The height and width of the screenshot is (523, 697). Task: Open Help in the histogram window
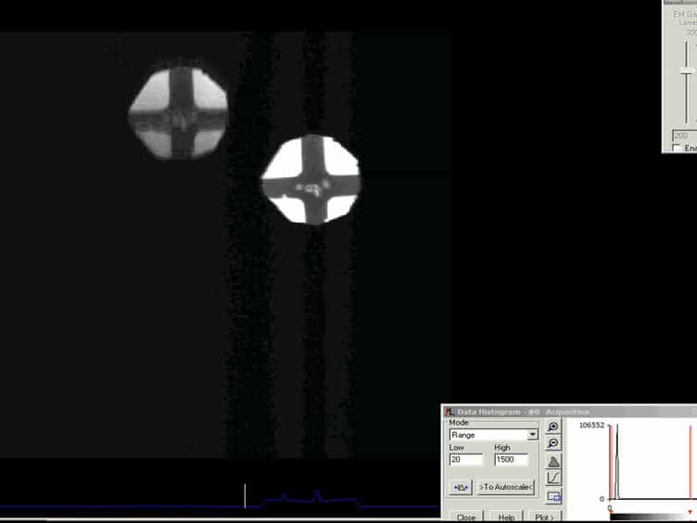[x=506, y=517]
